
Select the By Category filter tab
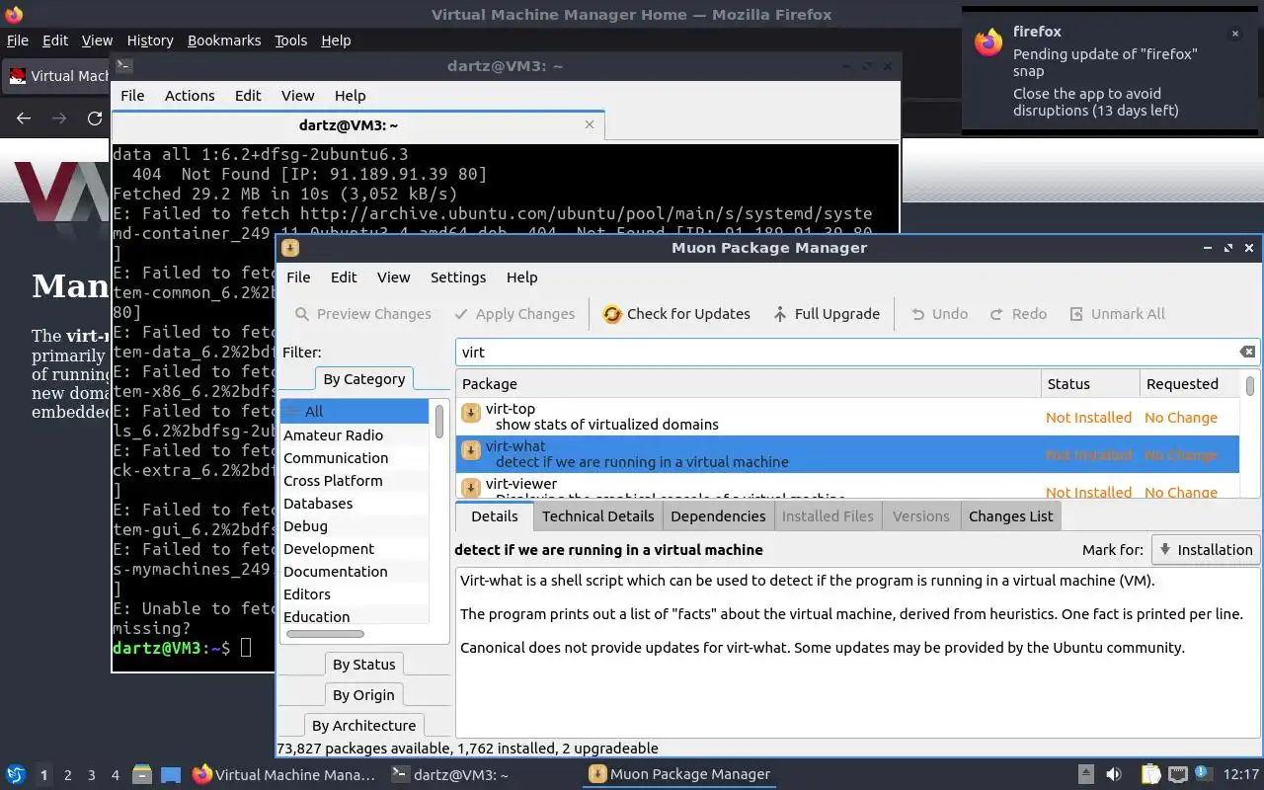[363, 379]
